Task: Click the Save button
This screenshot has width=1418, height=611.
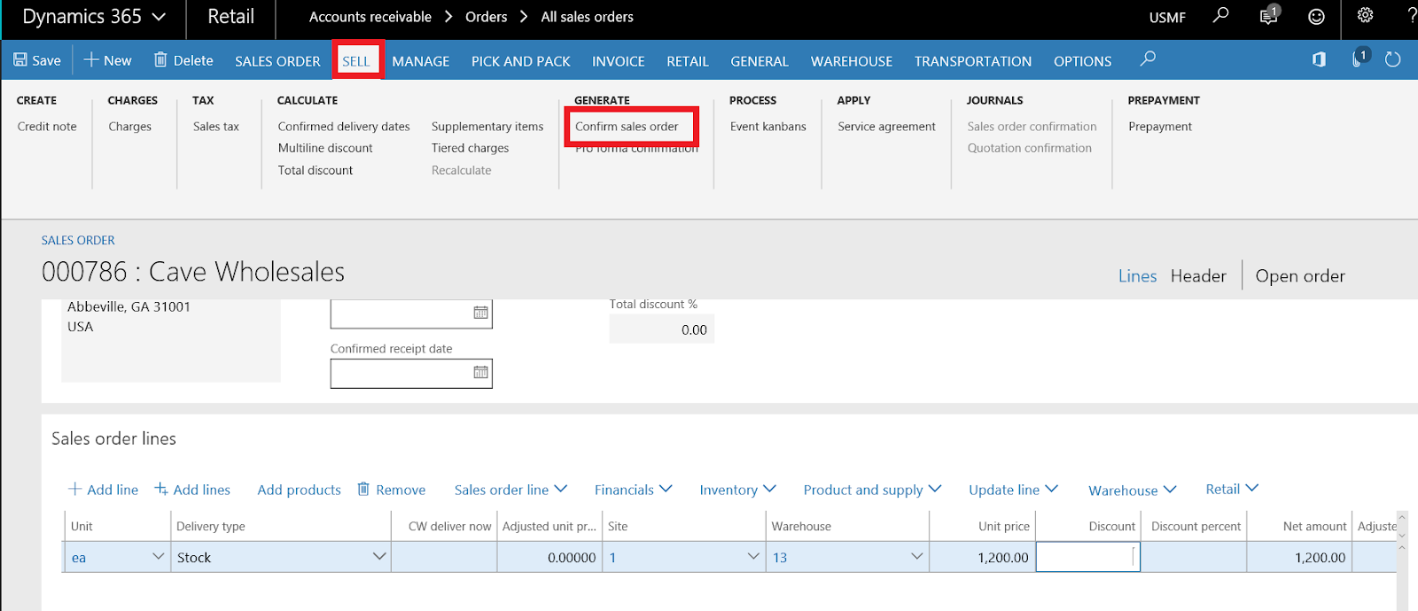Action: pos(37,60)
